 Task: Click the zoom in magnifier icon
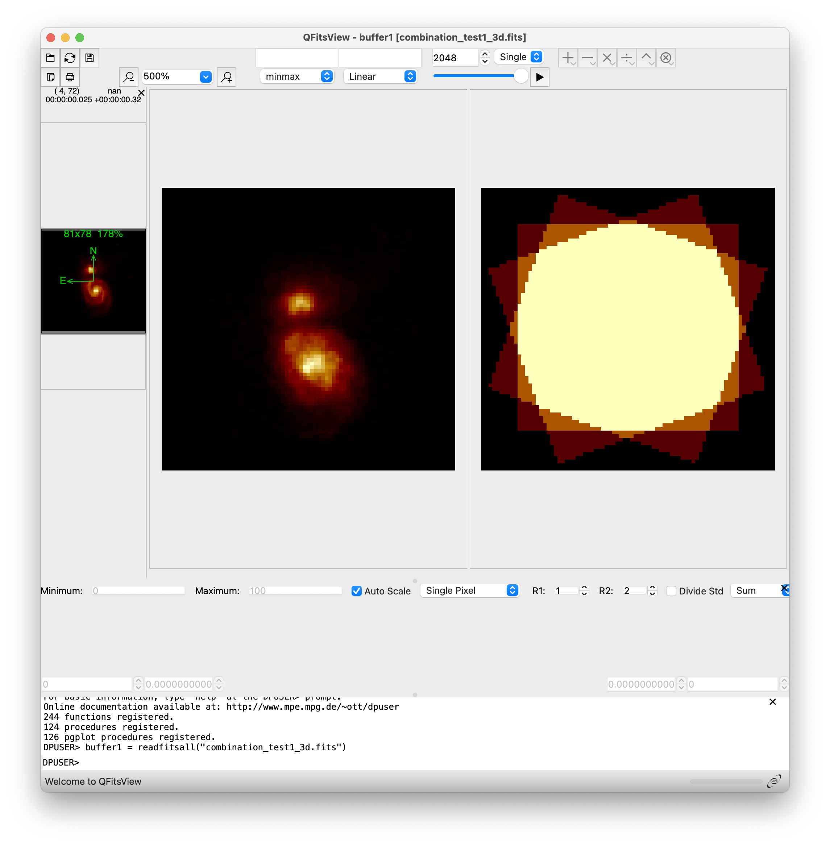coord(226,77)
